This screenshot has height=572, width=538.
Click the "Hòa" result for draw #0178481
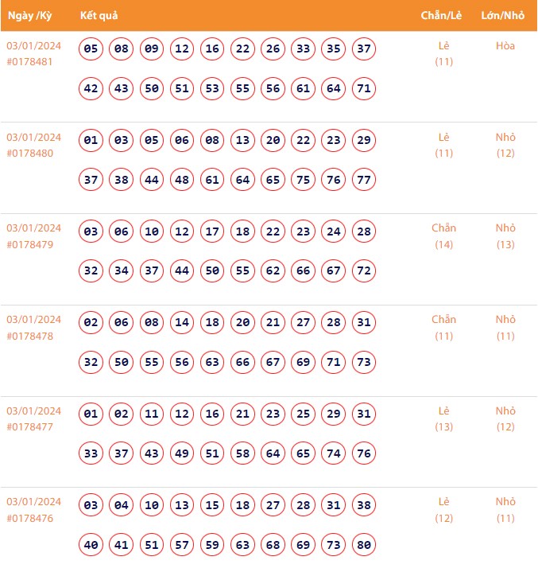point(505,46)
